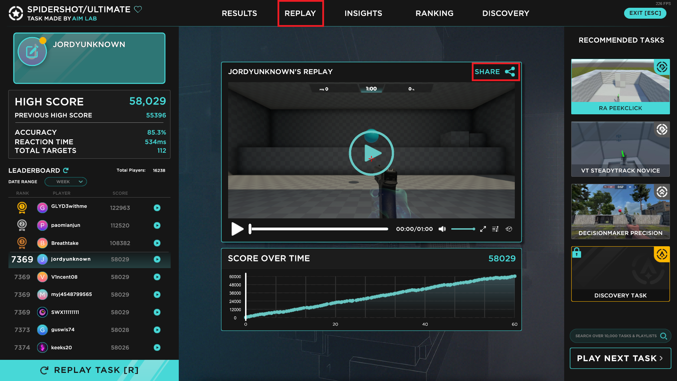Play SWX11111111's replay
The width and height of the screenshot is (677, 381).
tap(157, 312)
